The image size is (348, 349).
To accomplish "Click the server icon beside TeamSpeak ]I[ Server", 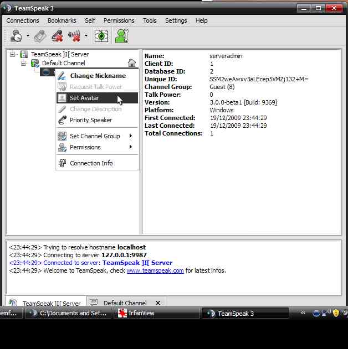I will tap(24, 54).
